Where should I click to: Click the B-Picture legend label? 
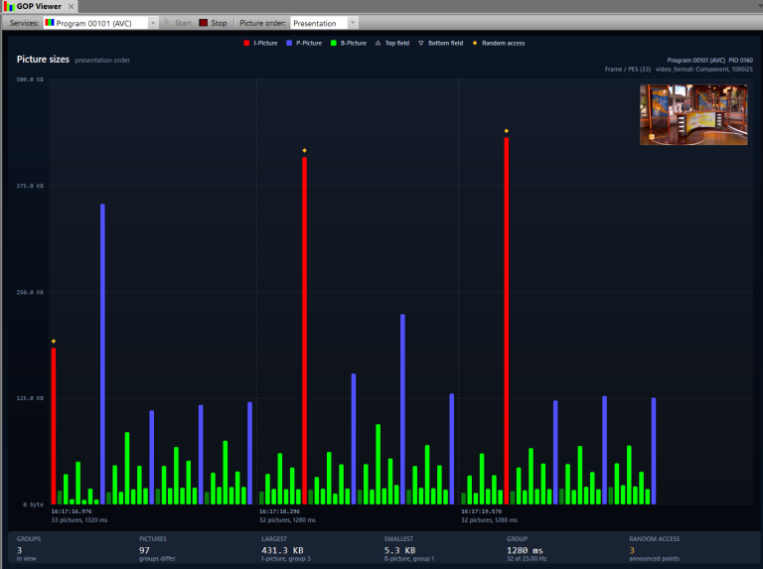354,44
